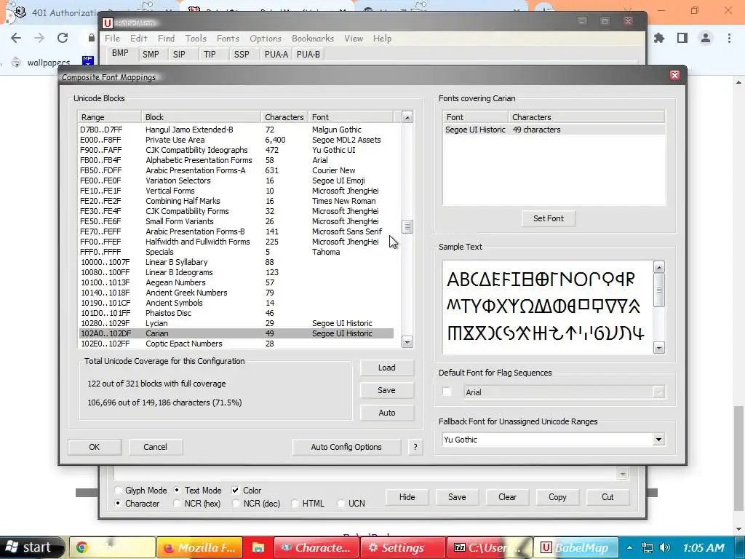The height and width of the screenshot is (559, 745).
Task: Click the volume speaker tray icon
Action: click(x=665, y=547)
